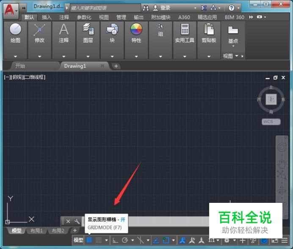Toggle snap mode in status bar
This screenshot has width=293, height=249.
tap(98, 240)
